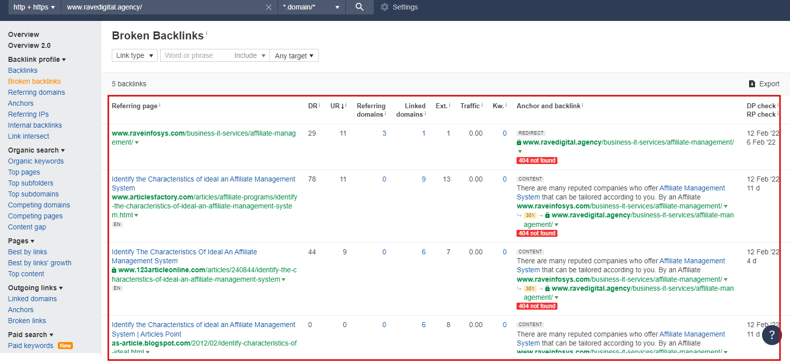The image size is (790, 361).
Task: Open Overview 2.0 in the sidebar
Action: pyautogui.click(x=29, y=45)
